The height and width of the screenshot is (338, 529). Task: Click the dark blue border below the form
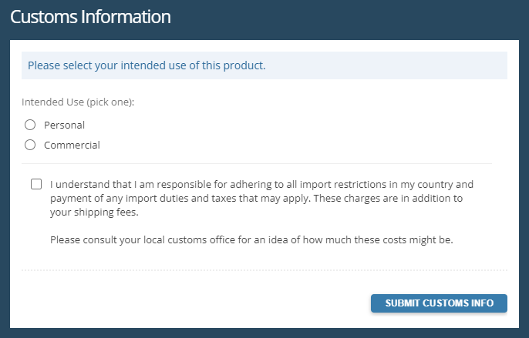(264, 333)
